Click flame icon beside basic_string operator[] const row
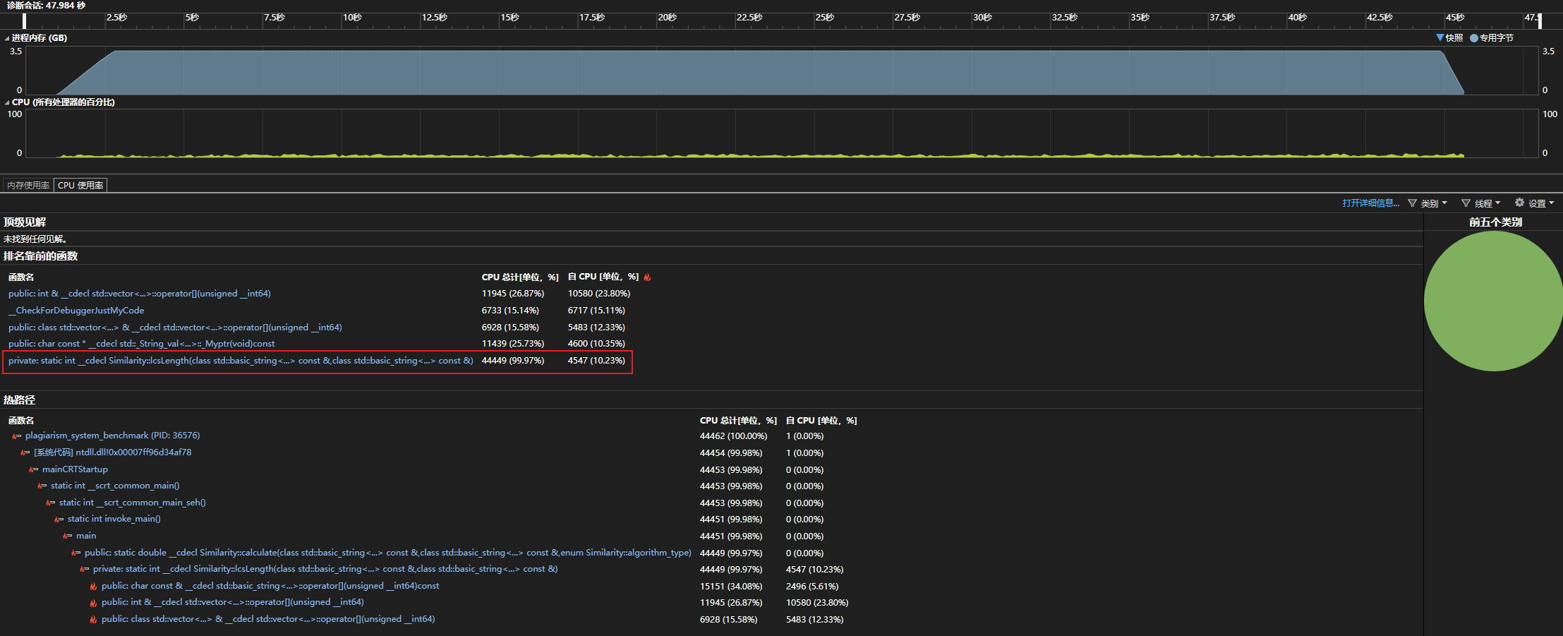This screenshot has width=1563, height=636. click(x=93, y=586)
